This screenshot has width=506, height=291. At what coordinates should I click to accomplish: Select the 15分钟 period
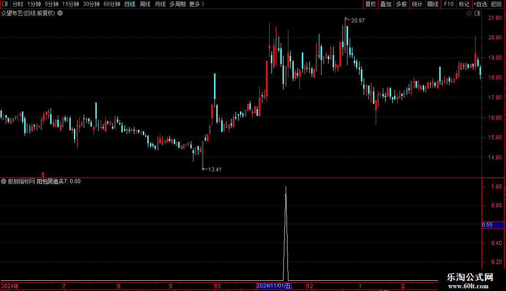click(x=71, y=4)
